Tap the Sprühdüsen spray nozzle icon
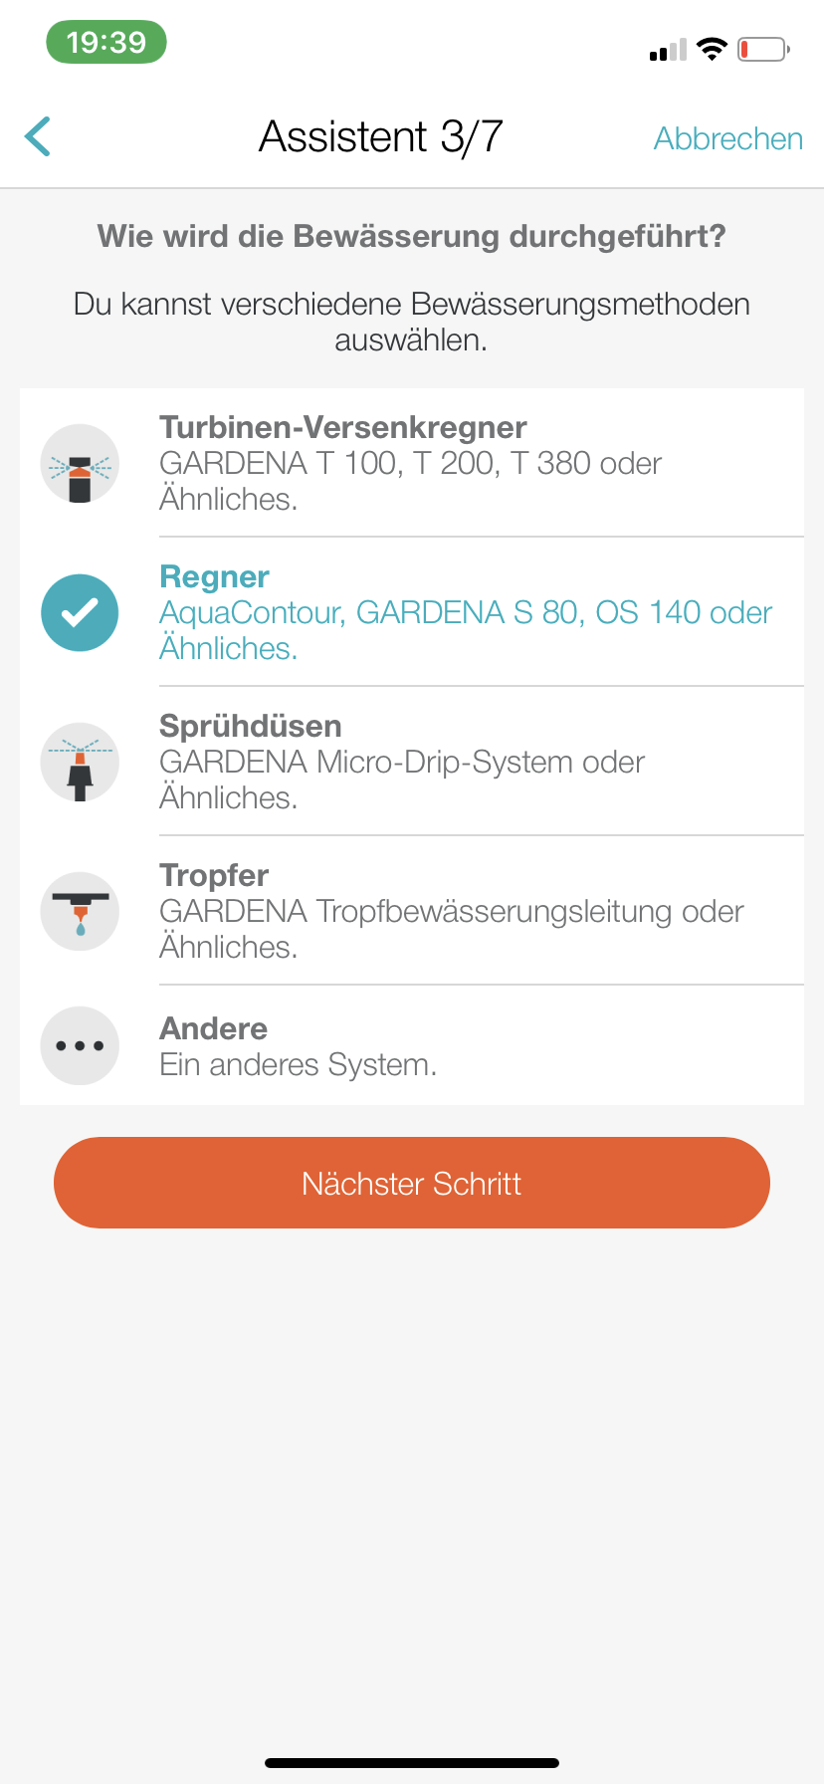Screen dimensions: 824x1784 click(x=80, y=763)
